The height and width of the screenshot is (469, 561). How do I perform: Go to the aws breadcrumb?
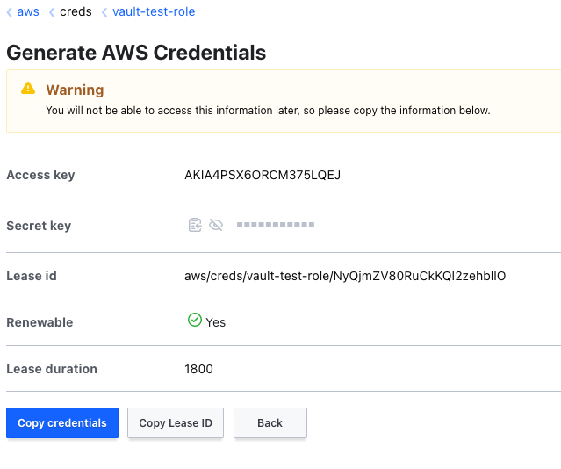pyautogui.click(x=28, y=12)
